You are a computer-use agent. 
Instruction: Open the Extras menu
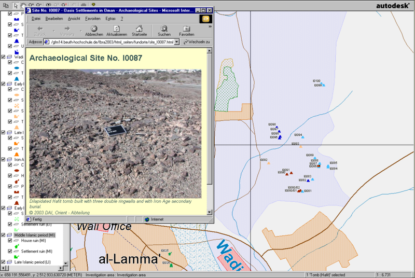click(x=110, y=18)
